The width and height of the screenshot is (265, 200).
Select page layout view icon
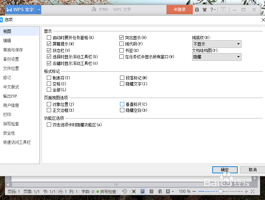(x=142, y=191)
